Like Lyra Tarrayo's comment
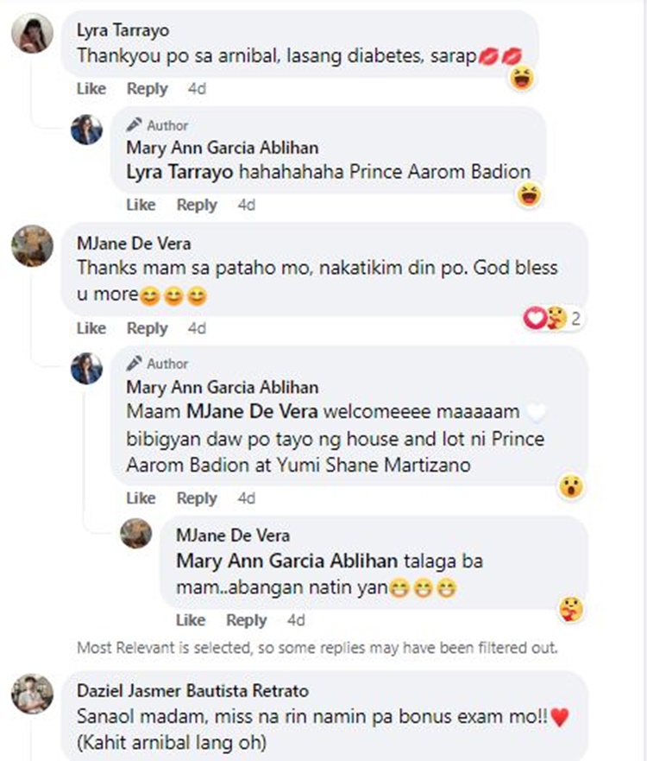Screen dimensions: 647x761 91,88
